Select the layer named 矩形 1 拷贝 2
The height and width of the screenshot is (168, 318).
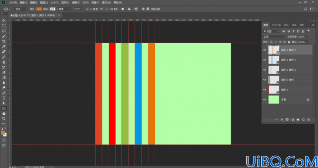[x=288, y=70]
